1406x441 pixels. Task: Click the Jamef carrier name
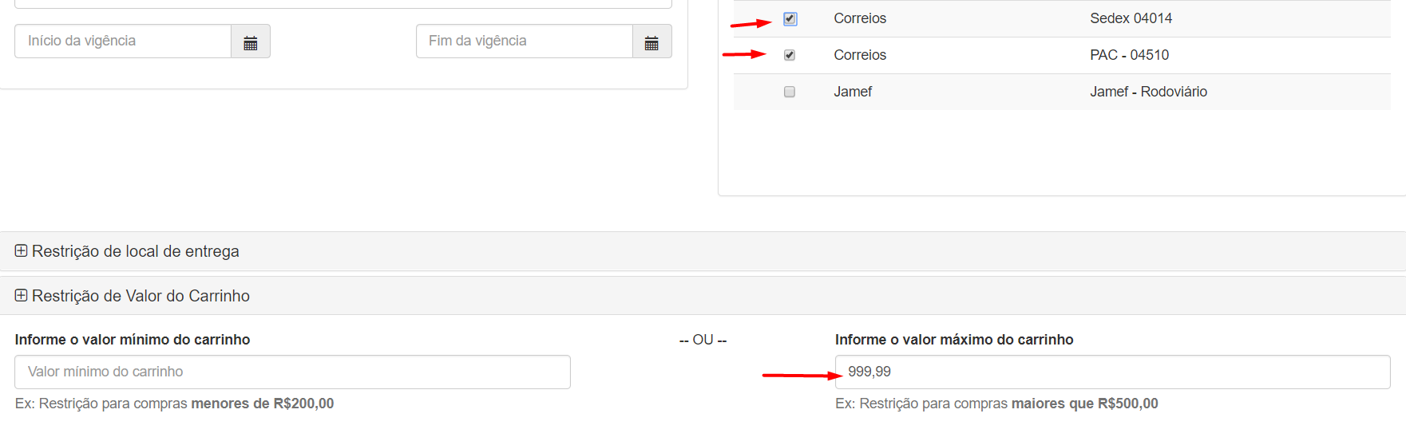click(853, 92)
